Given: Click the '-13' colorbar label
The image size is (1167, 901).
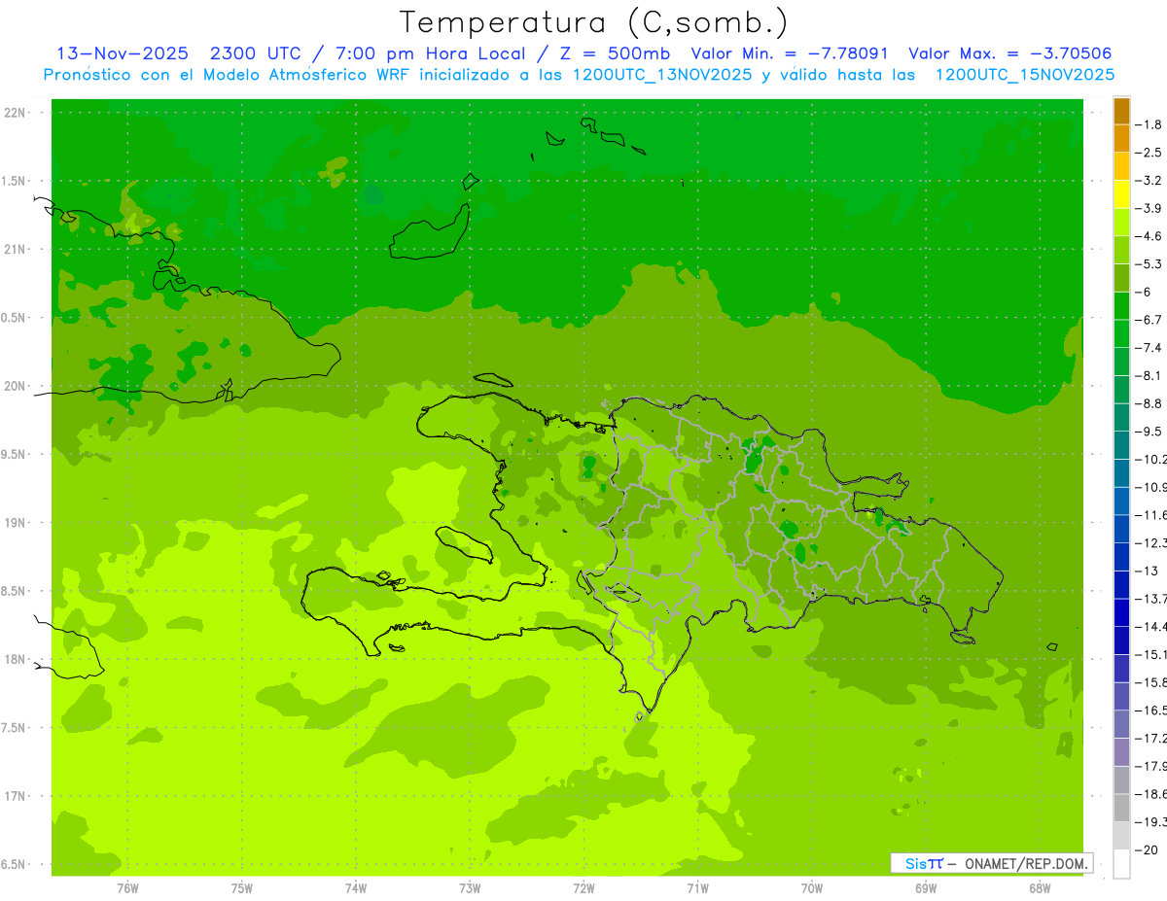Looking at the screenshot, I should (1149, 571).
